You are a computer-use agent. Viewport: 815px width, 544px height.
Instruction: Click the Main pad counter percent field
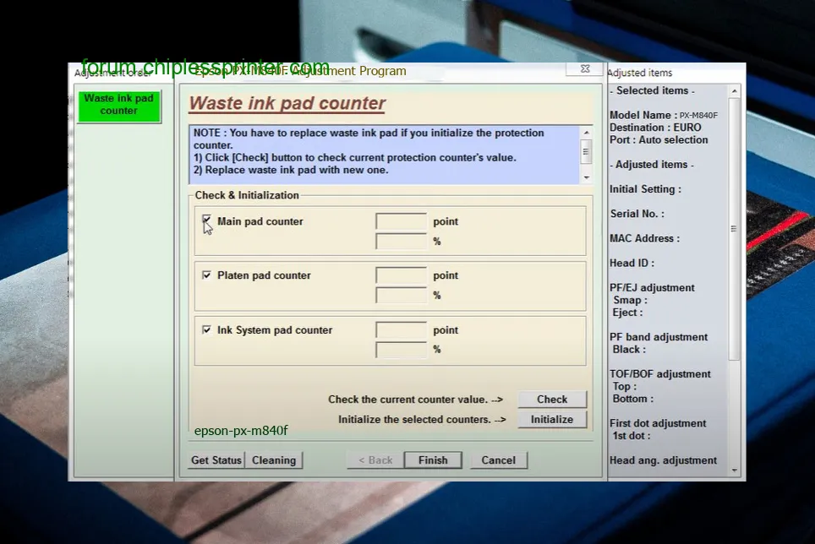click(402, 242)
